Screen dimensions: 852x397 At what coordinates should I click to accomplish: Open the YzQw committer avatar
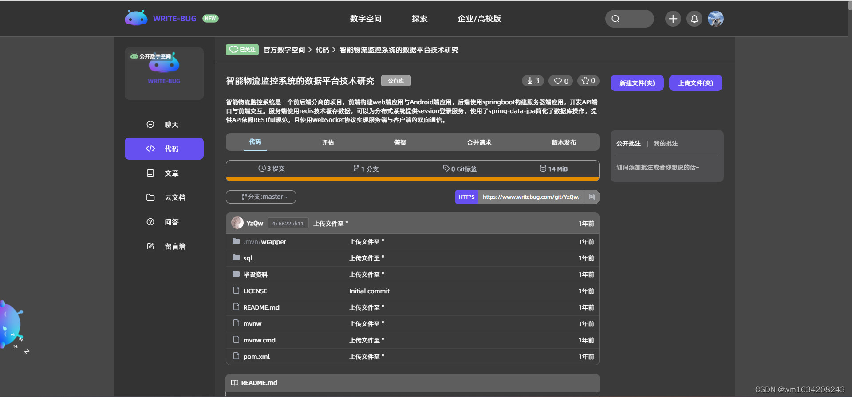tap(237, 223)
